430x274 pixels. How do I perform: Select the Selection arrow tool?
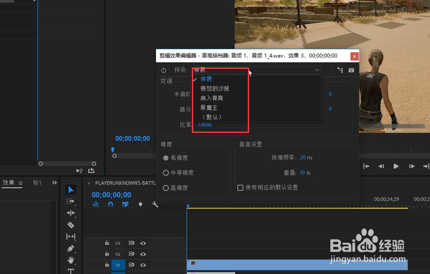(71, 189)
